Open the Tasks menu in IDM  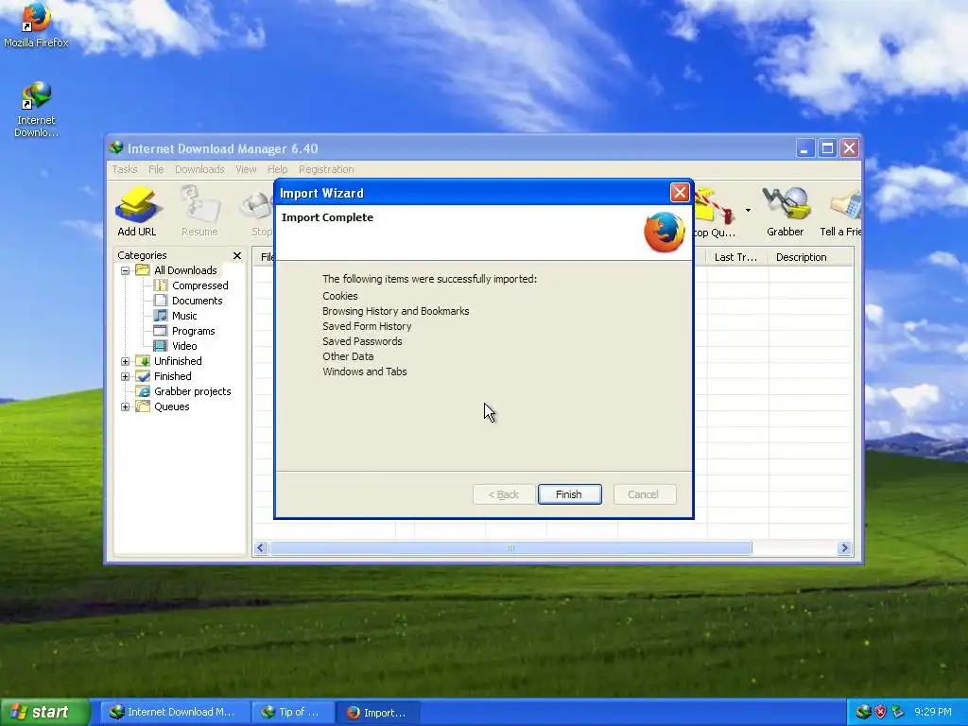125,169
